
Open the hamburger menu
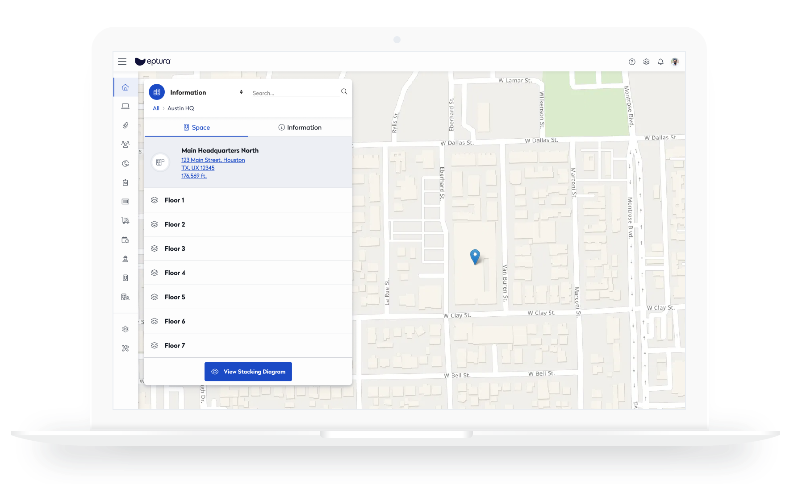pyautogui.click(x=122, y=62)
